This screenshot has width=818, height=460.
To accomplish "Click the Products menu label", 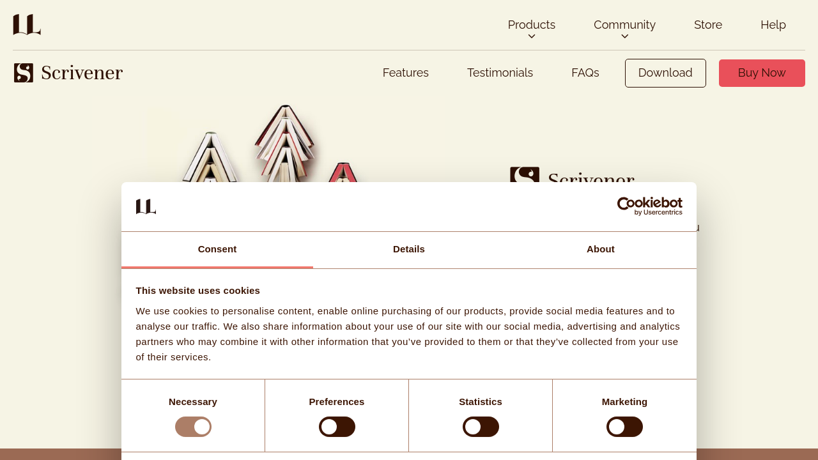I will pyautogui.click(x=532, y=25).
